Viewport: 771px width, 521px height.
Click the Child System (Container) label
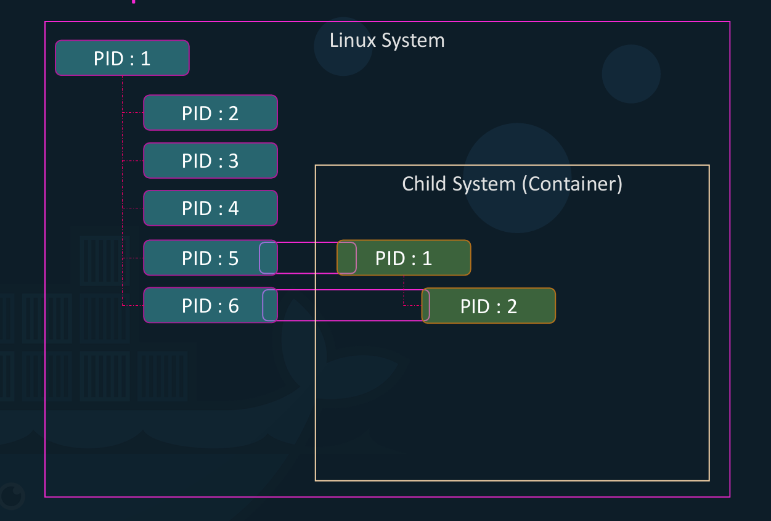pos(512,184)
